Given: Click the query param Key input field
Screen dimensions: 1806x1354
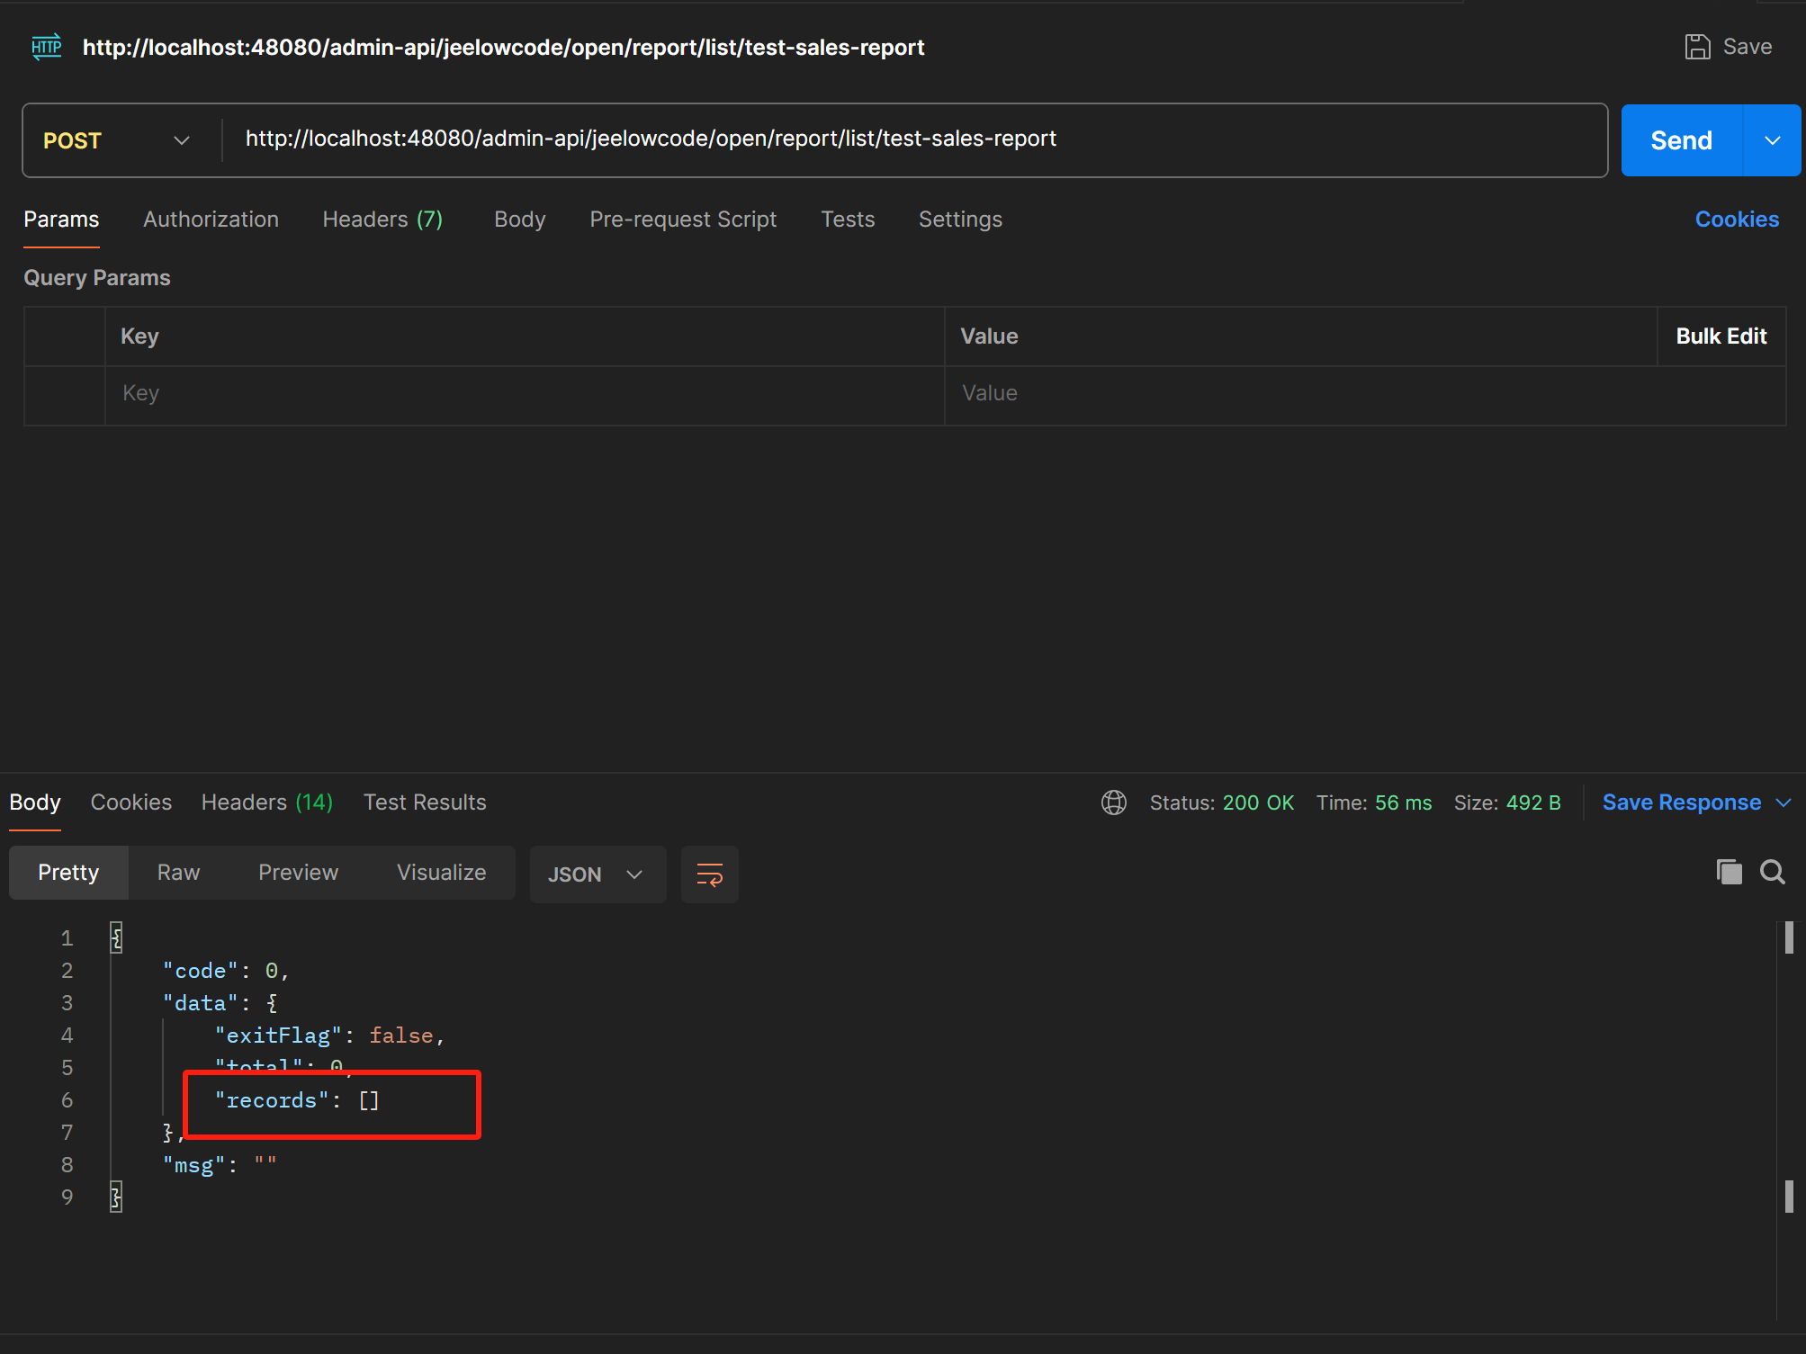Looking at the screenshot, I should tap(522, 394).
